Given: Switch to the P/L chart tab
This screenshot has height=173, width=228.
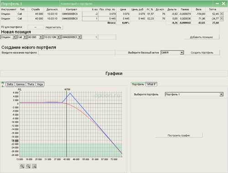Looking at the screenshot, I should (3, 84).
